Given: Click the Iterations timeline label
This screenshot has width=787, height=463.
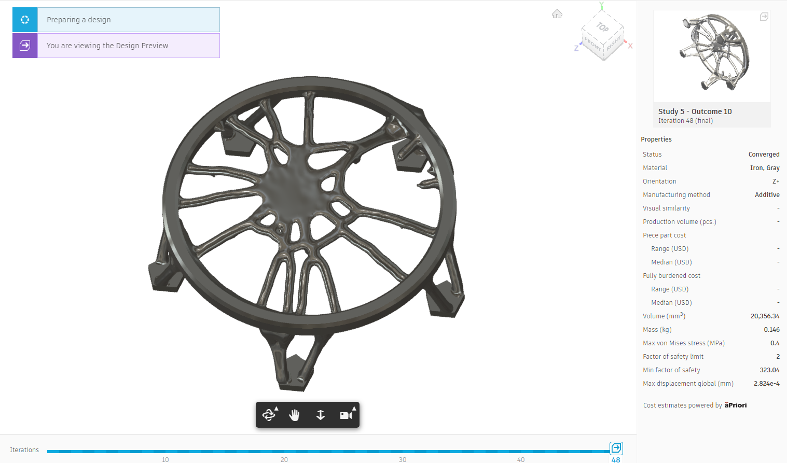Looking at the screenshot, I should click(x=24, y=450).
